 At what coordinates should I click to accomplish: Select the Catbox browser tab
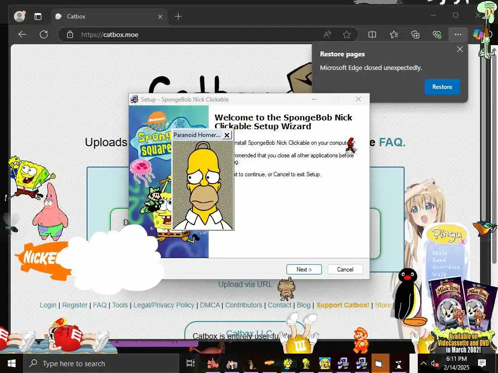pos(109,16)
